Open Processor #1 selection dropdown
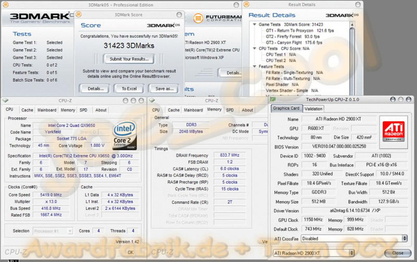 (x=53, y=231)
